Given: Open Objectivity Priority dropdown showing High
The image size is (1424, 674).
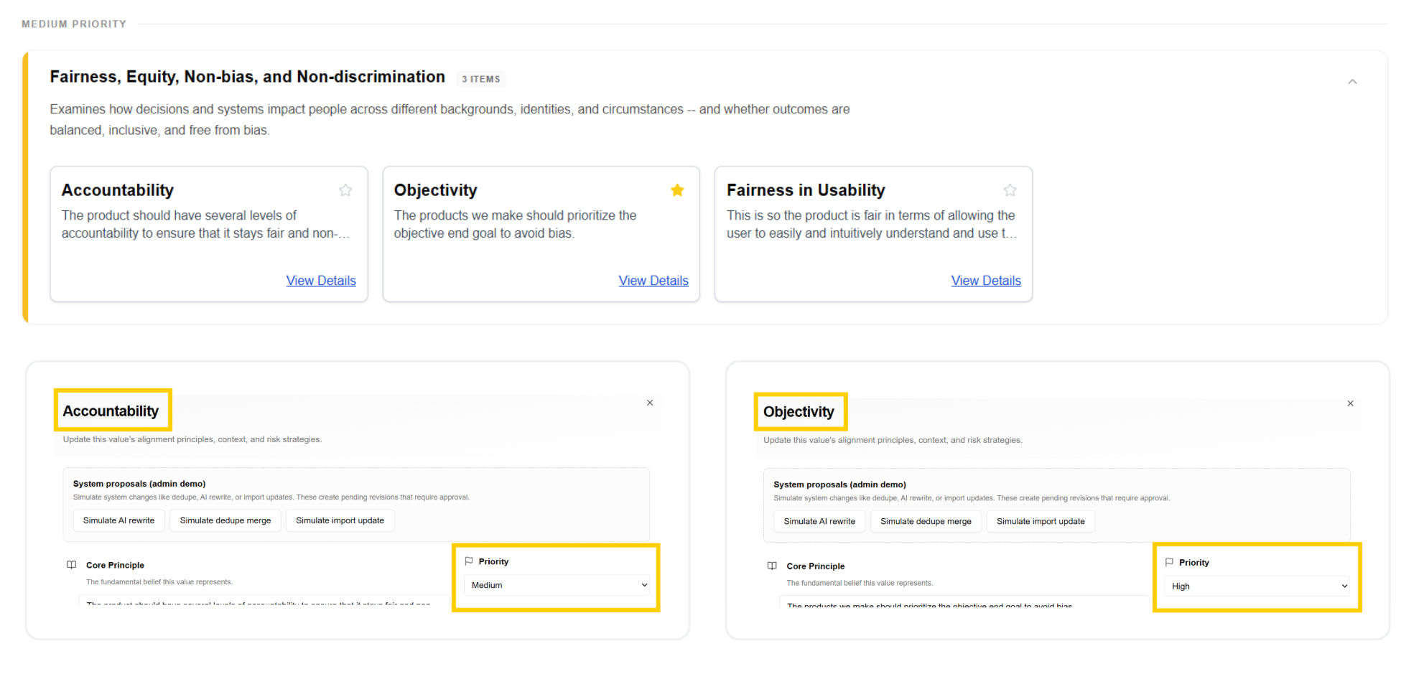Looking at the screenshot, I should point(1257,586).
